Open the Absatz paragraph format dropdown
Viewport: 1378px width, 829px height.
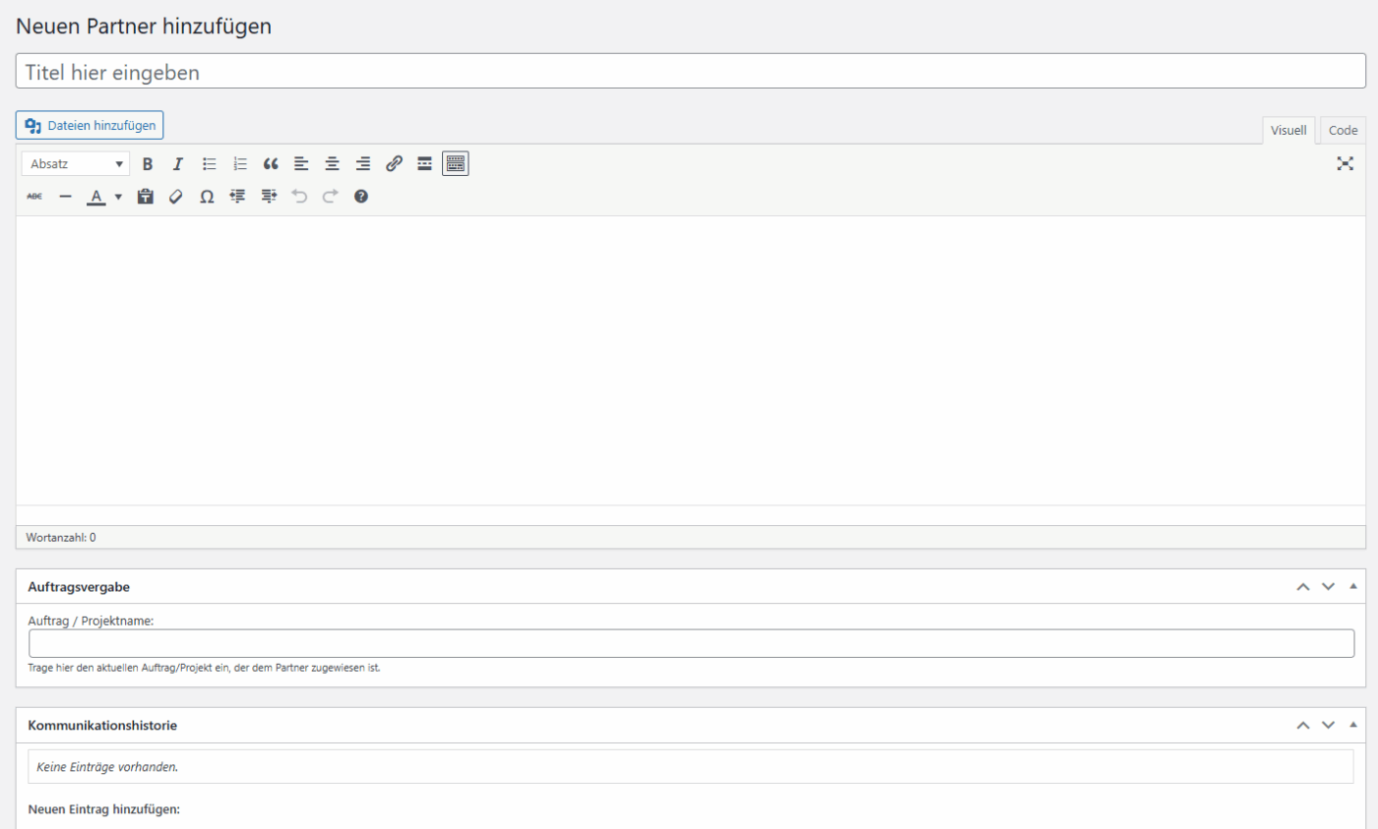click(x=76, y=164)
